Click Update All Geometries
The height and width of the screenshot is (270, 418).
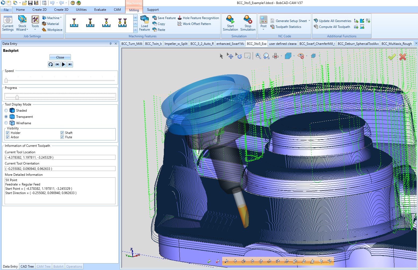click(x=333, y=21)
